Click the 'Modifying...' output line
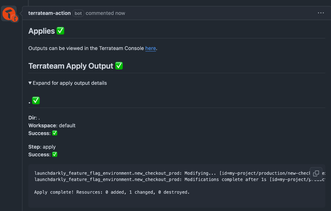Screen dimensions: 331x211 (180, 173)
